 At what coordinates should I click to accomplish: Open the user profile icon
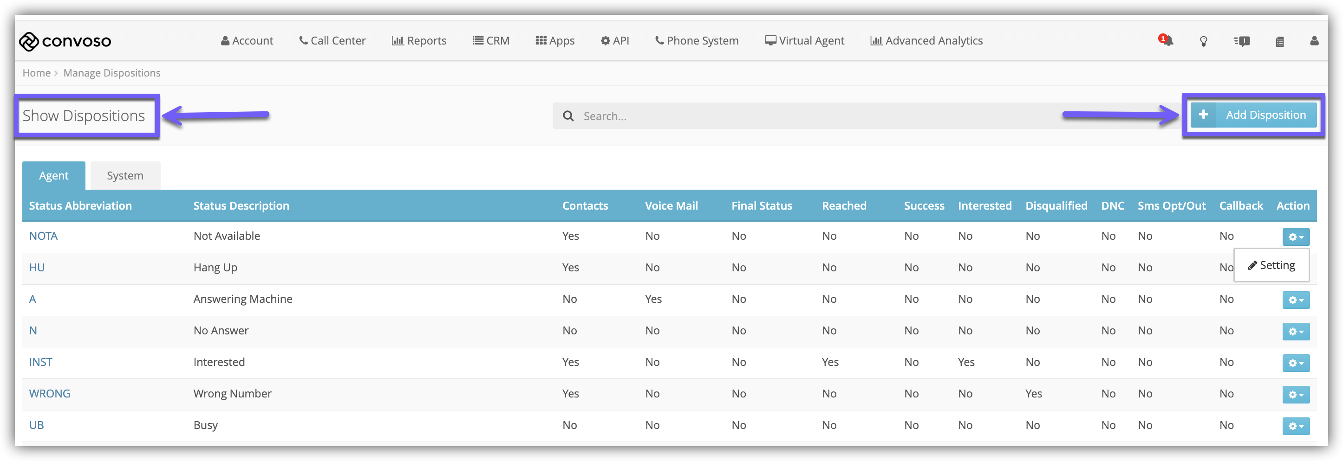(1314, 41)
